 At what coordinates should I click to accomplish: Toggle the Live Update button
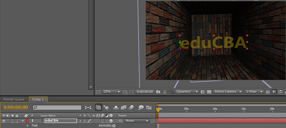coord(99,107)
